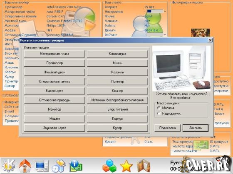Increase Настроение with the plus sign
233x174 pixels.
point(165,12)
